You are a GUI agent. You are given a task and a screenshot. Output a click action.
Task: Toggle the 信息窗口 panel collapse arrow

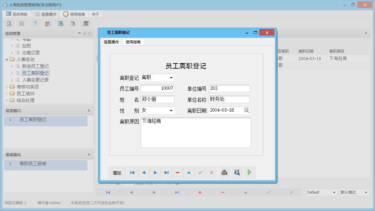pos(89,110)
